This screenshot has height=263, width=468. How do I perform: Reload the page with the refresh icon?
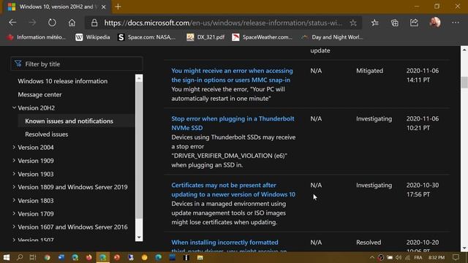point(52,23)
